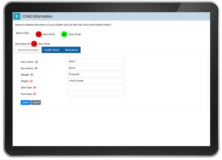Switch to the Health History tab
This screenshot has width=222, height=160.
click(52, 50)
